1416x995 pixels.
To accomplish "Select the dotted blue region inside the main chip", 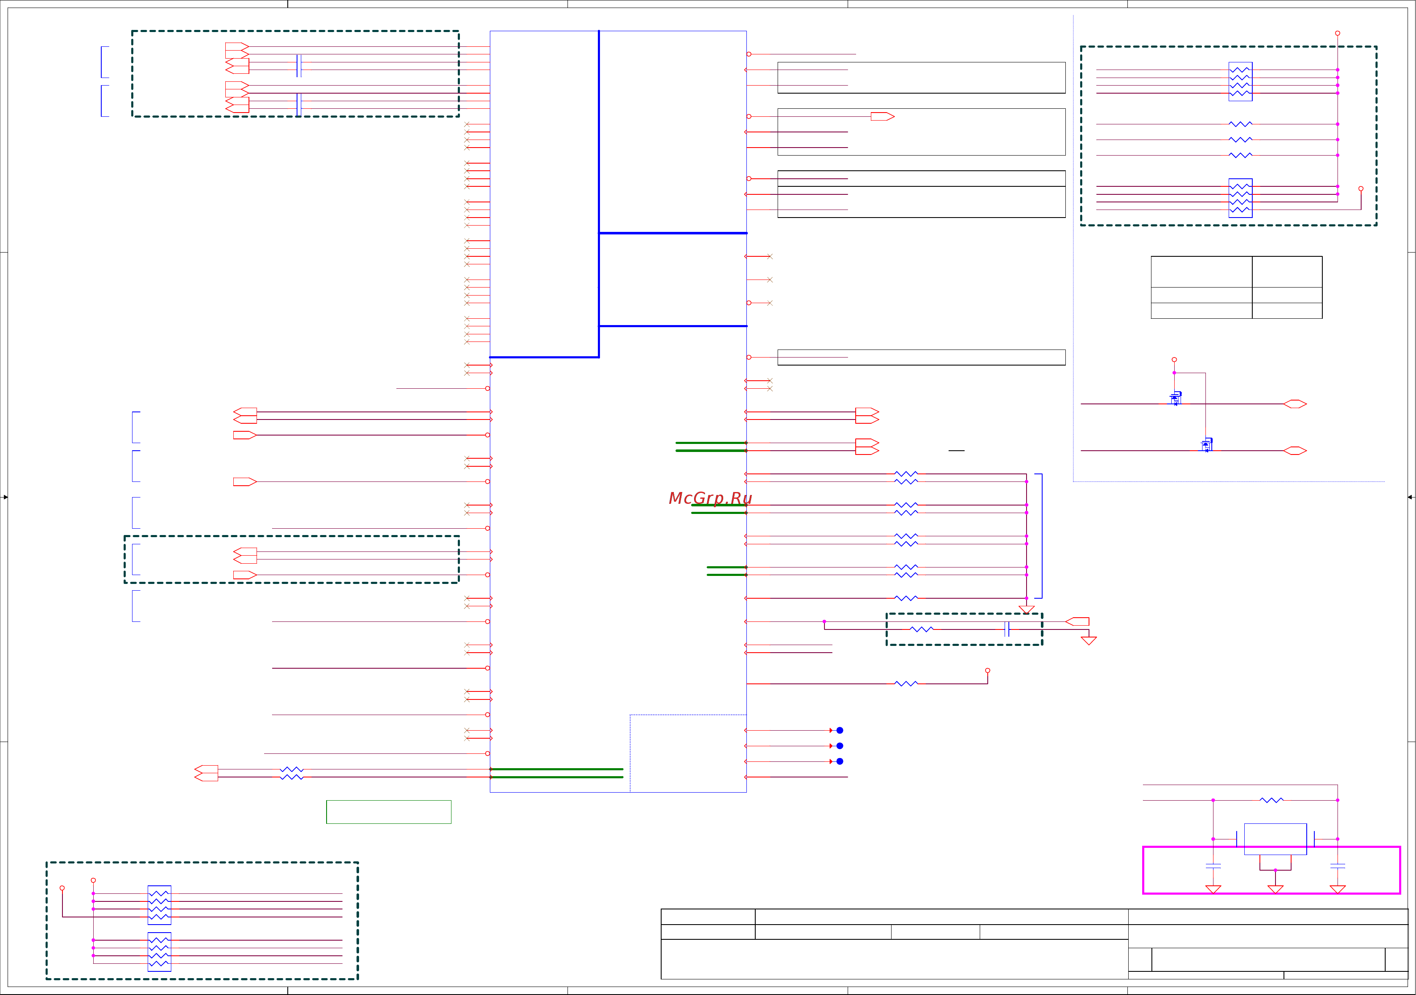I will tap(688, 753).
